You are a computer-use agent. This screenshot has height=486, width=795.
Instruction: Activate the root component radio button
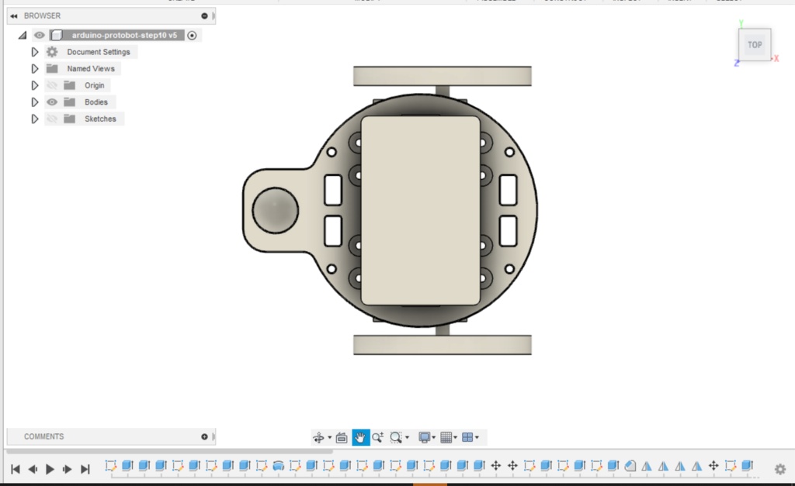point(193,35)
